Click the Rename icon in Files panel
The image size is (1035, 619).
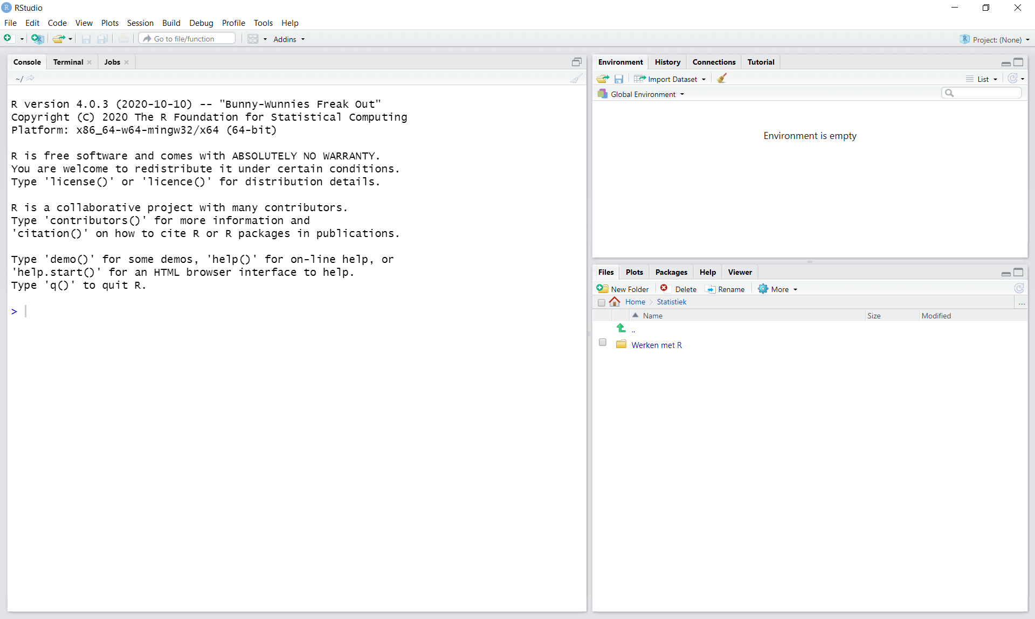[710, 289]
